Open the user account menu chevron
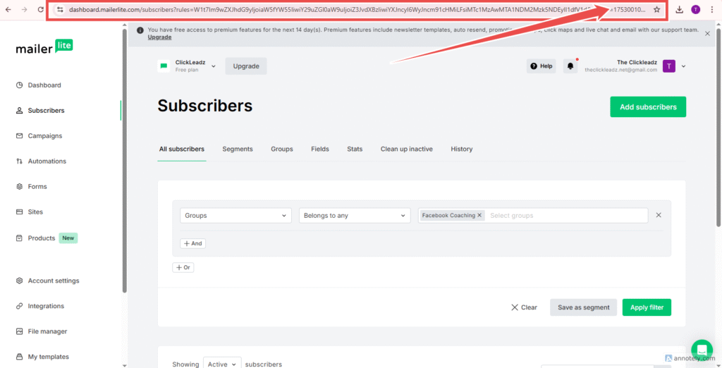The image size is (722, 368). tap(683, 66)
